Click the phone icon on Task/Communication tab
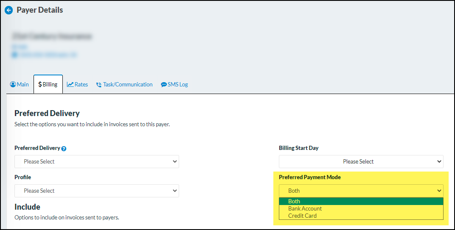This screenshot has width=455, height=230. click(99, 85)
